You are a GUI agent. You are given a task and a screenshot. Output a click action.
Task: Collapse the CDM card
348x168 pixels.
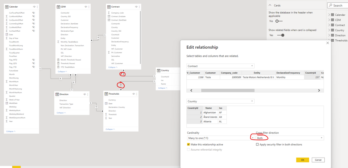(x=62, y=72)
